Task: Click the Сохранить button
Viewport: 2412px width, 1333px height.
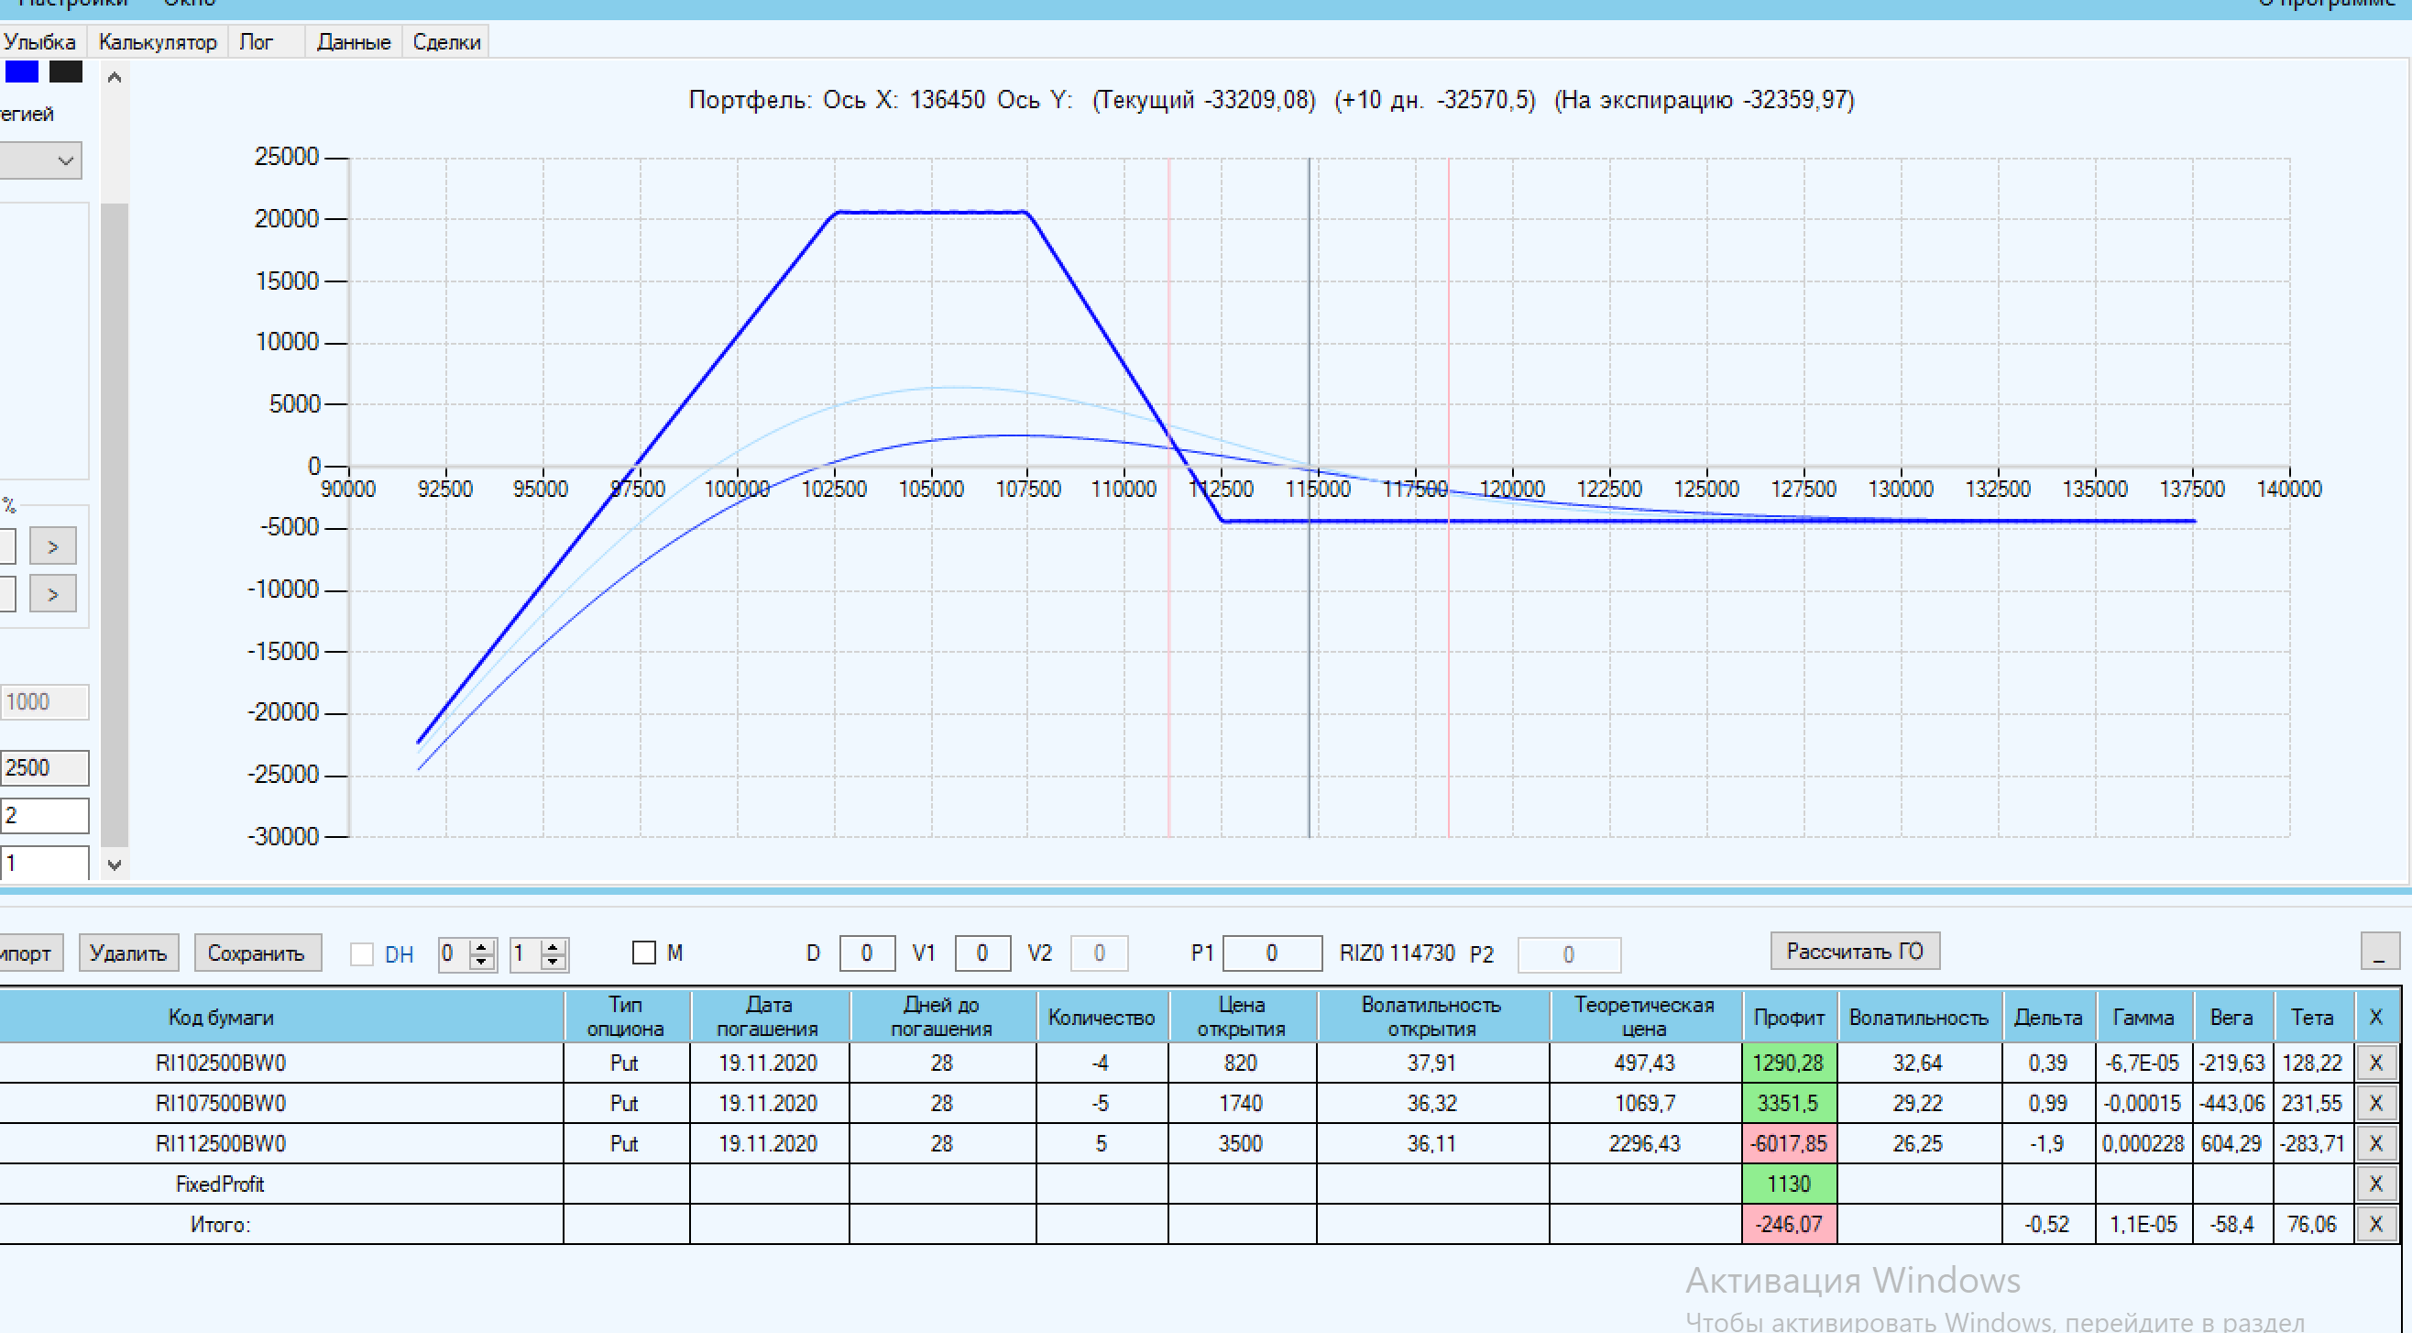Action: (x=257, y=953)
